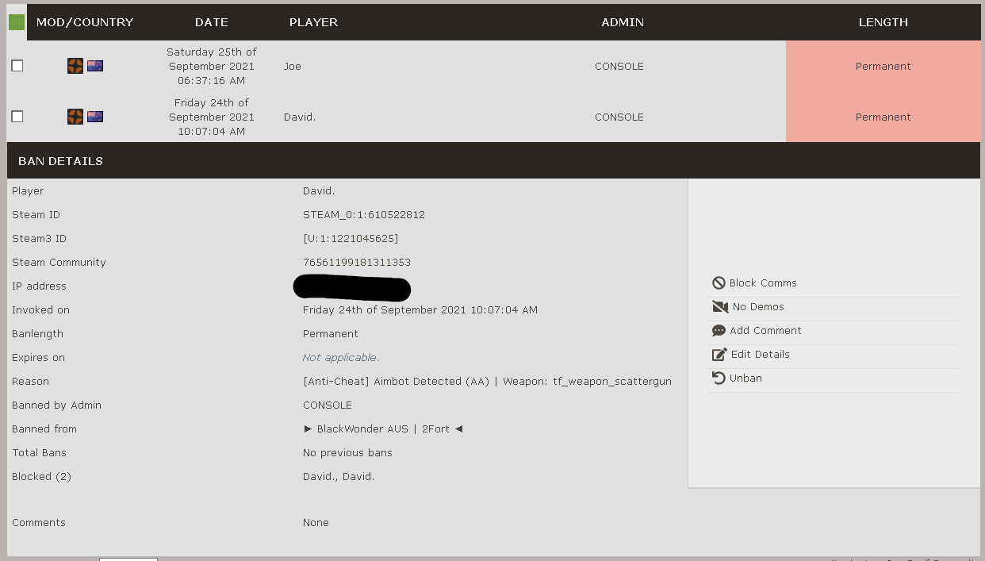Screen dimensions: 985x561
Task: Tick the checkbox for David's ban row
Action: click(17, 117)
